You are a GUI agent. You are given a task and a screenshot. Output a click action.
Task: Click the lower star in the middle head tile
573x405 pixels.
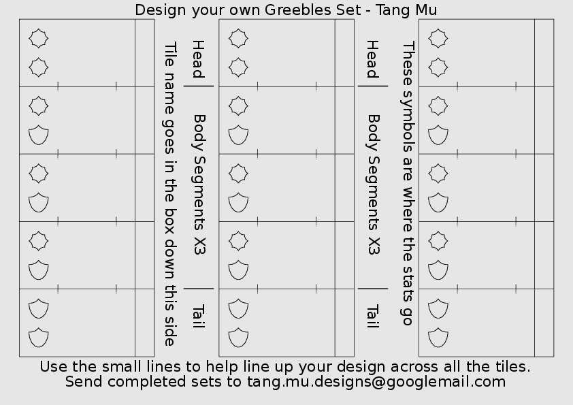click(x=238, y=67)
